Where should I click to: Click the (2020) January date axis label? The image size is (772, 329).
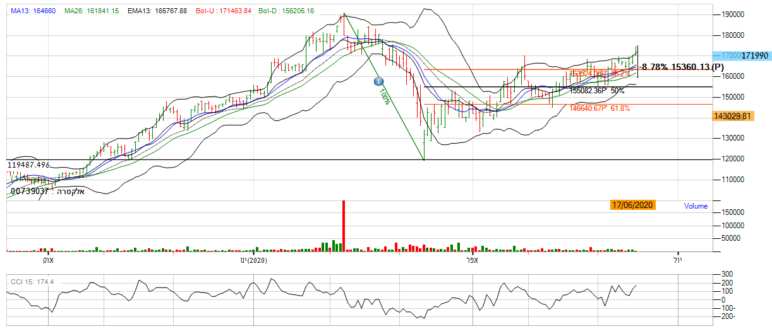(254, 260)
